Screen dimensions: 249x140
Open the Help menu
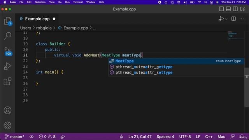101,2
